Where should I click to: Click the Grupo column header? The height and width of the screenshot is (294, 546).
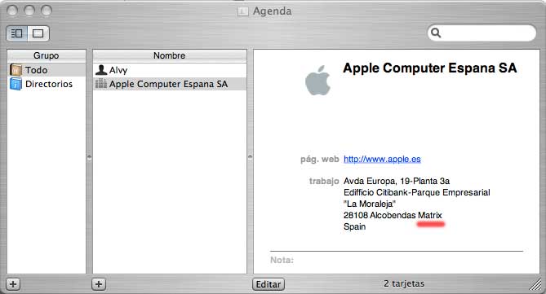(x=47, y=55)
